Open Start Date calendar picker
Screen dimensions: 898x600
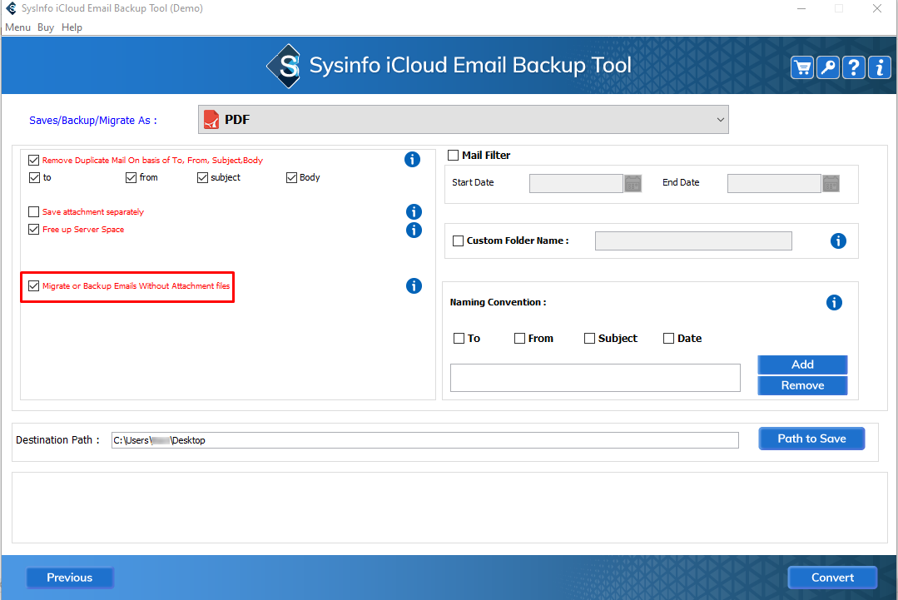click(x=633, y=183)
